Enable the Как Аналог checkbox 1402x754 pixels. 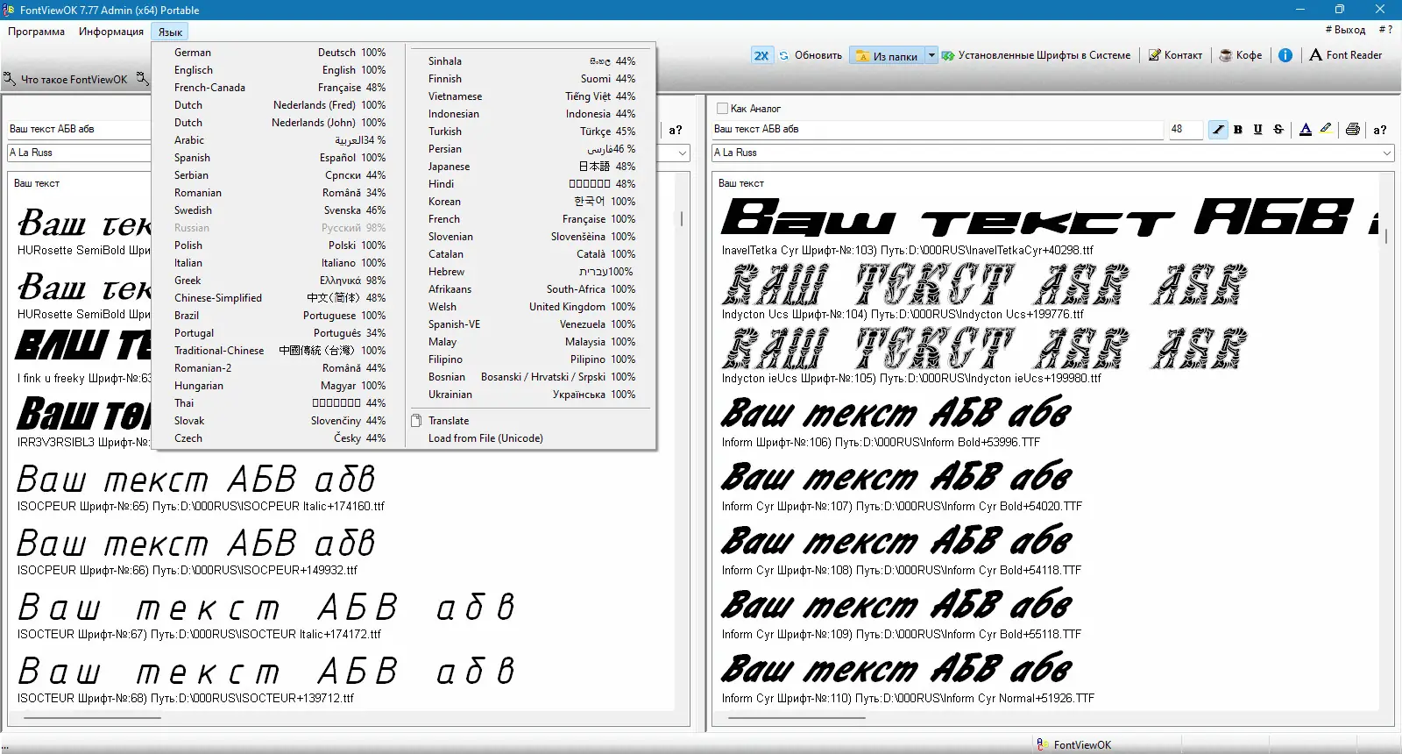(722, 109)
